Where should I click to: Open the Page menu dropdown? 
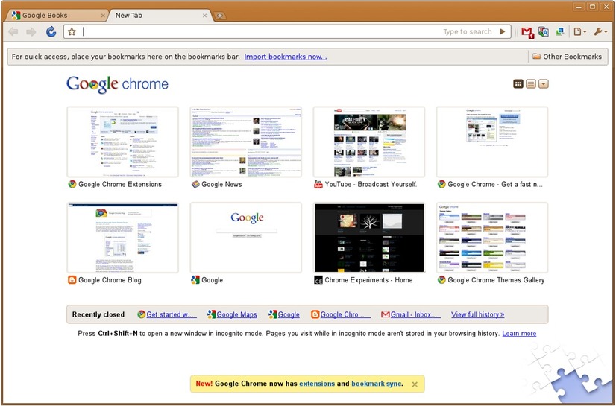click(x=580, y=32)
